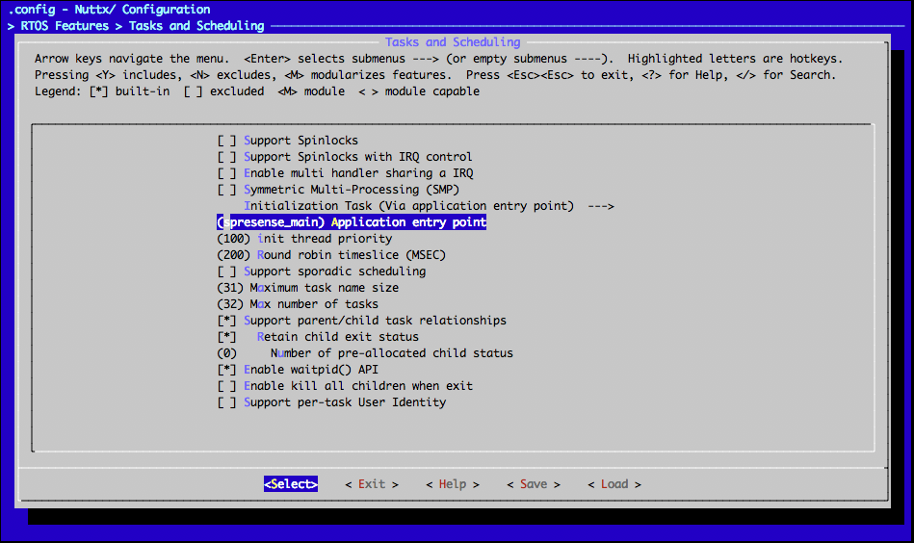Toggle Support Spinlocks checkbox
This screenshot has width=914, height=543.
point(226,141)
